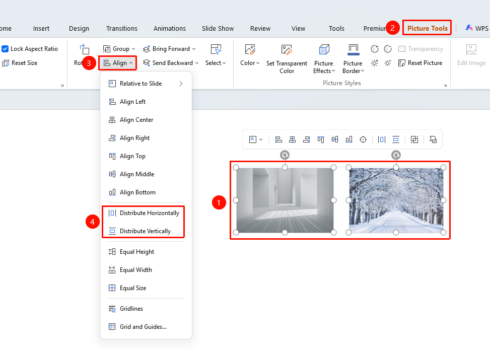Toggle the Lock Aspect Ratio checkbox
This screenshot has width=490, height=349.
click(5, 49)
